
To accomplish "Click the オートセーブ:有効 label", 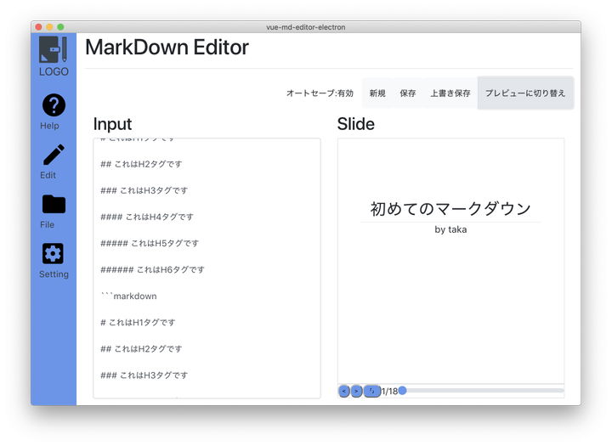I will (320, 93).
